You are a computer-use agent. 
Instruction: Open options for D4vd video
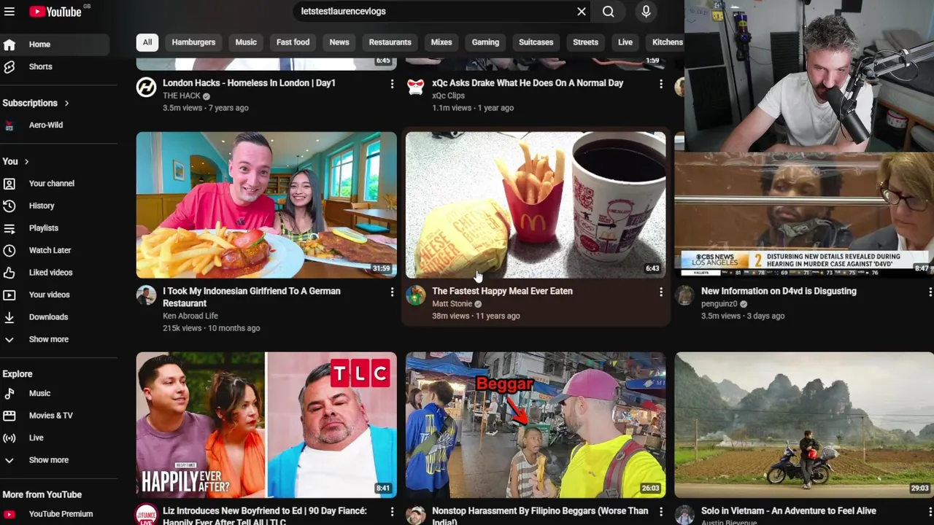point(930,292)
